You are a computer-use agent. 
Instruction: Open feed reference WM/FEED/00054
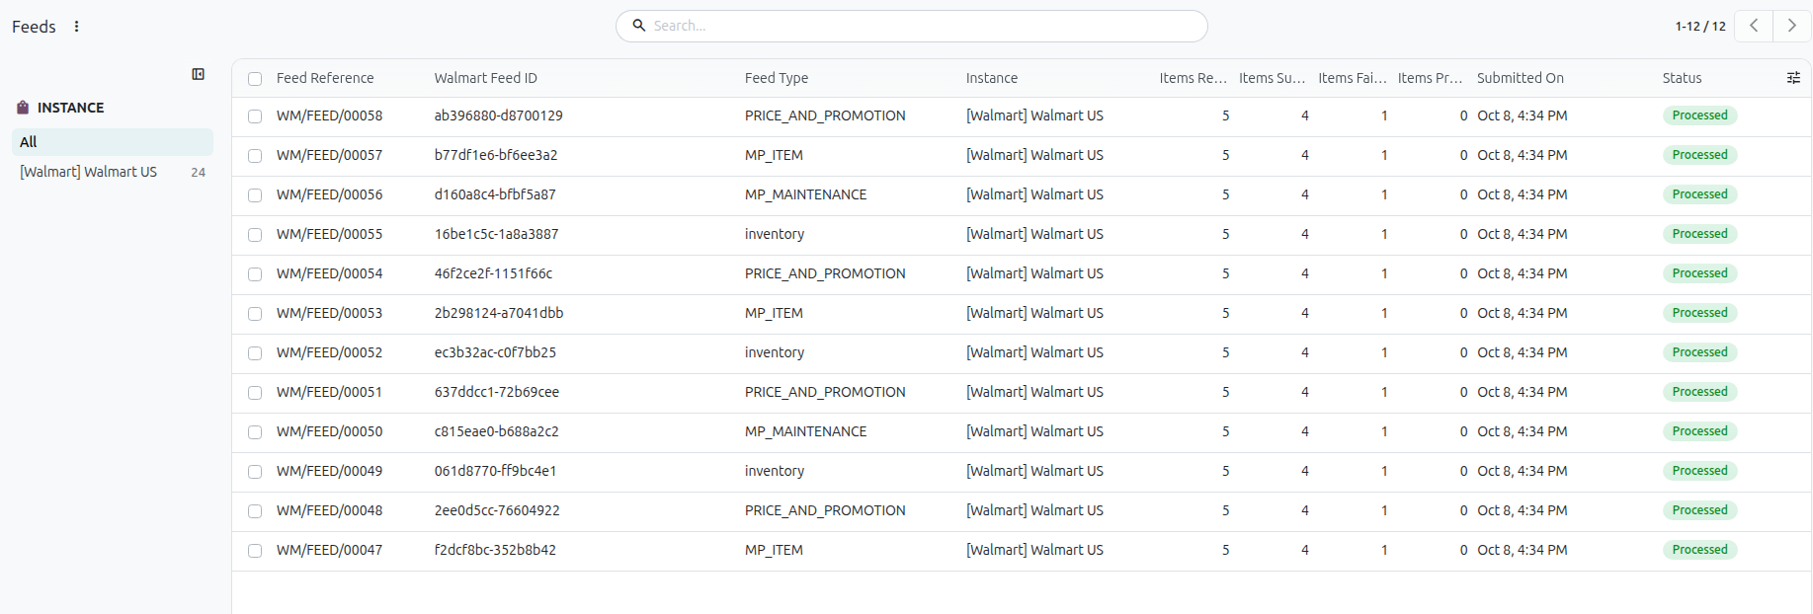tap(329, 273)
